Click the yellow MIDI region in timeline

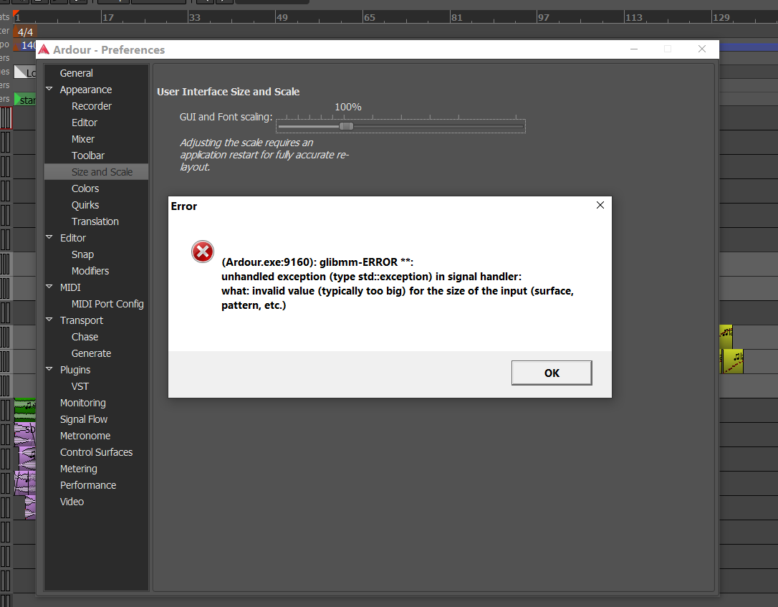(732, 361)
